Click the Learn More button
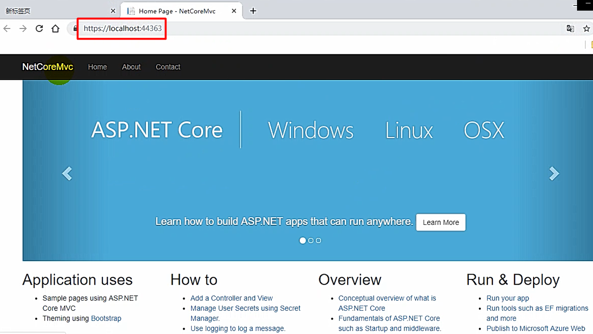The width and height of the screenshot is (593, 334). 441,223
